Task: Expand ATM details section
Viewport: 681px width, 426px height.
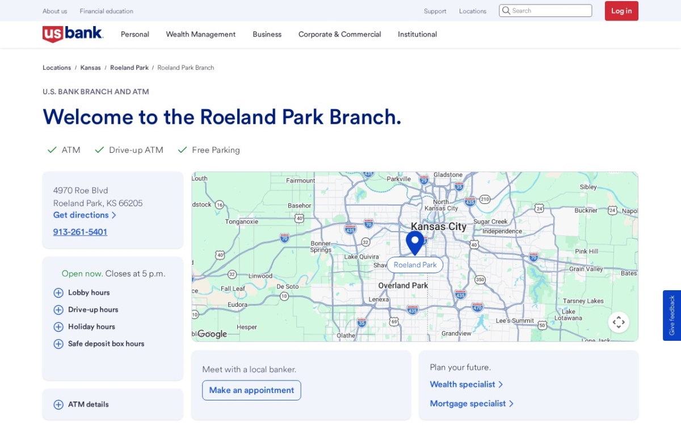Action: pos(81,404)
